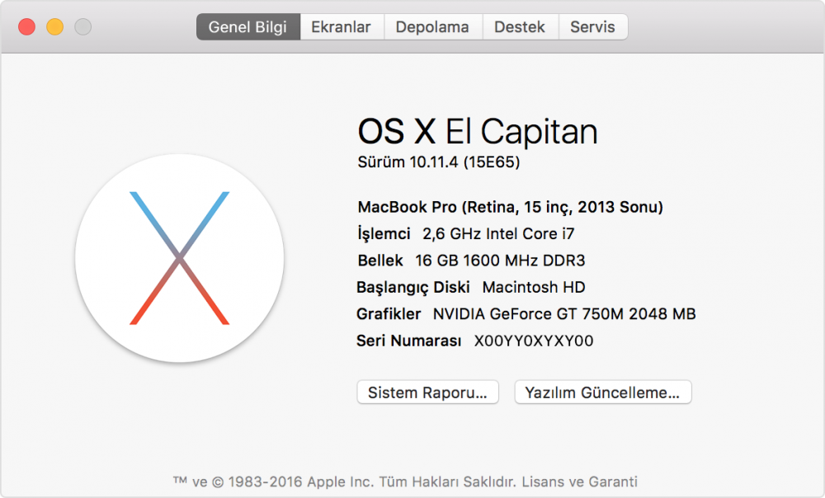This screenshot has height=498, width=825.
Task: View the Servis tab
Action: click(x=593, y=26)
